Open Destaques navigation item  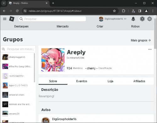tap(21, 26)
